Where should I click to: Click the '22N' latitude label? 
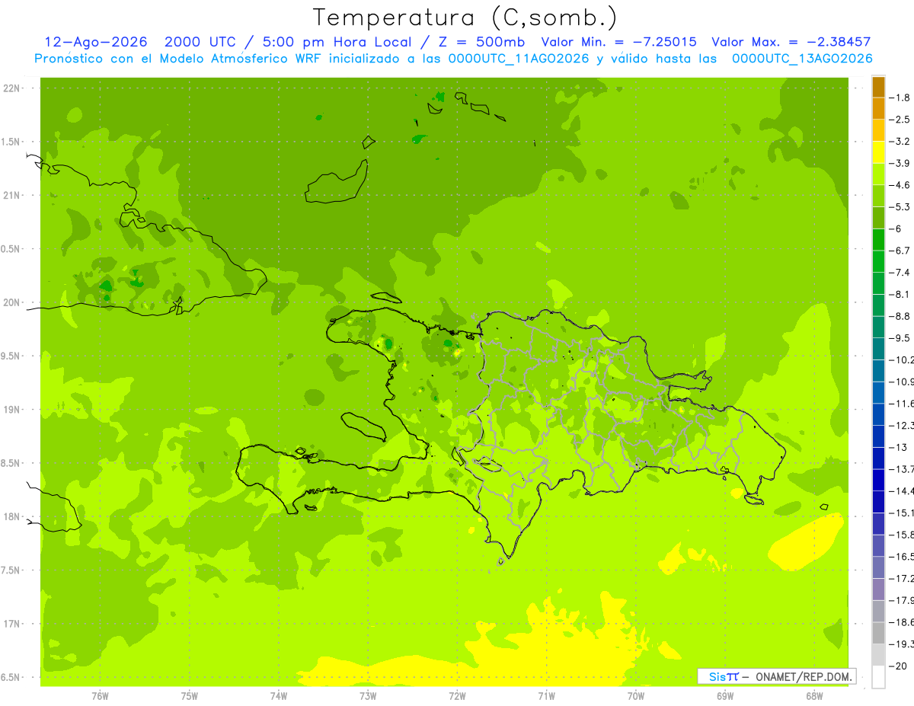(x=11, y=88)
